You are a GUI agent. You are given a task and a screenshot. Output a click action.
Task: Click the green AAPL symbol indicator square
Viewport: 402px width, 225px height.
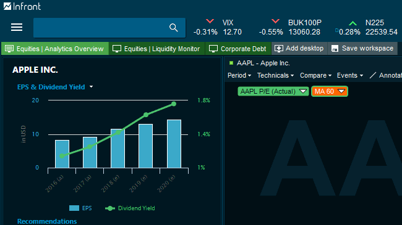(x=231, y=63)
